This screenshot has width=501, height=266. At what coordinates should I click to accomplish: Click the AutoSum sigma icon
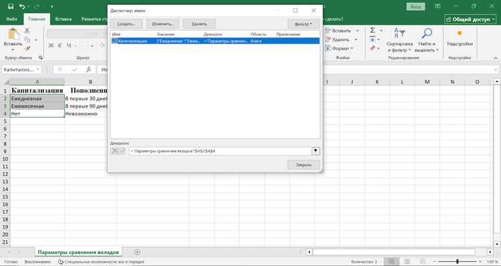point(373,30)
